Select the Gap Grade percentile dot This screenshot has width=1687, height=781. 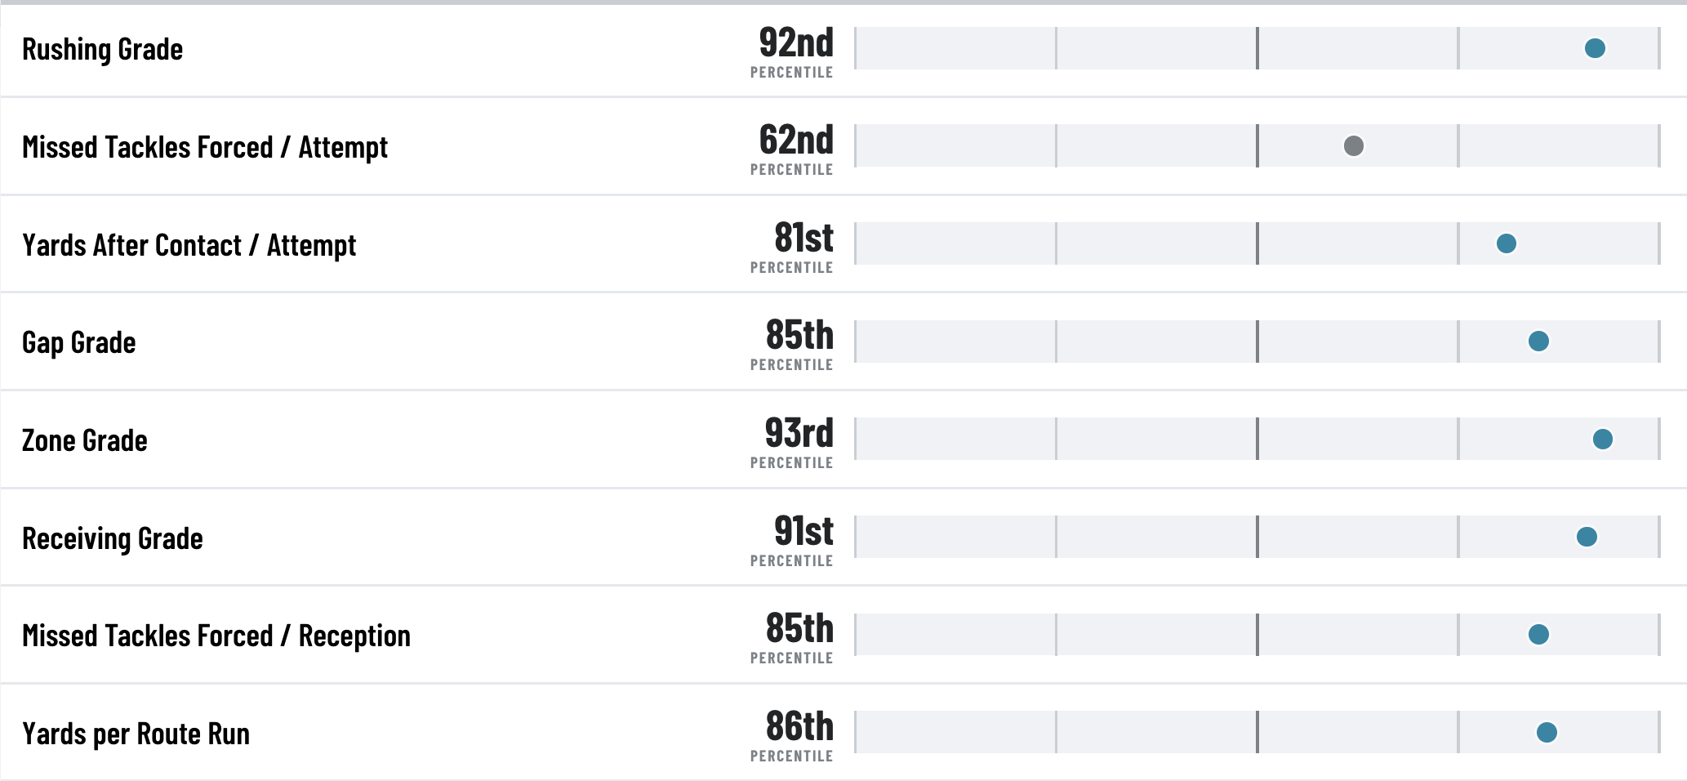(1538, 341)
